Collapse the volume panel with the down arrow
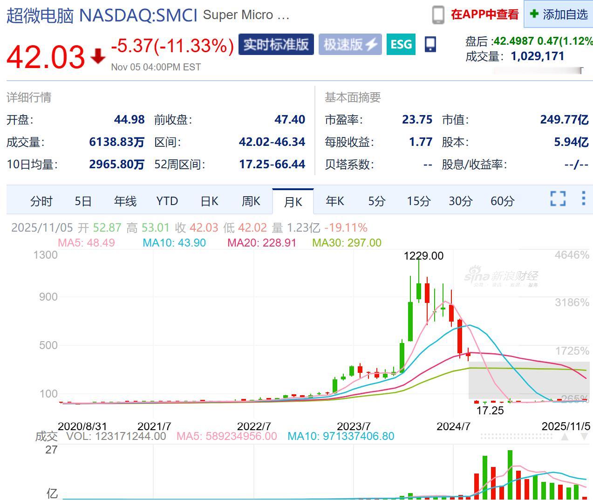 pos(585,437)
